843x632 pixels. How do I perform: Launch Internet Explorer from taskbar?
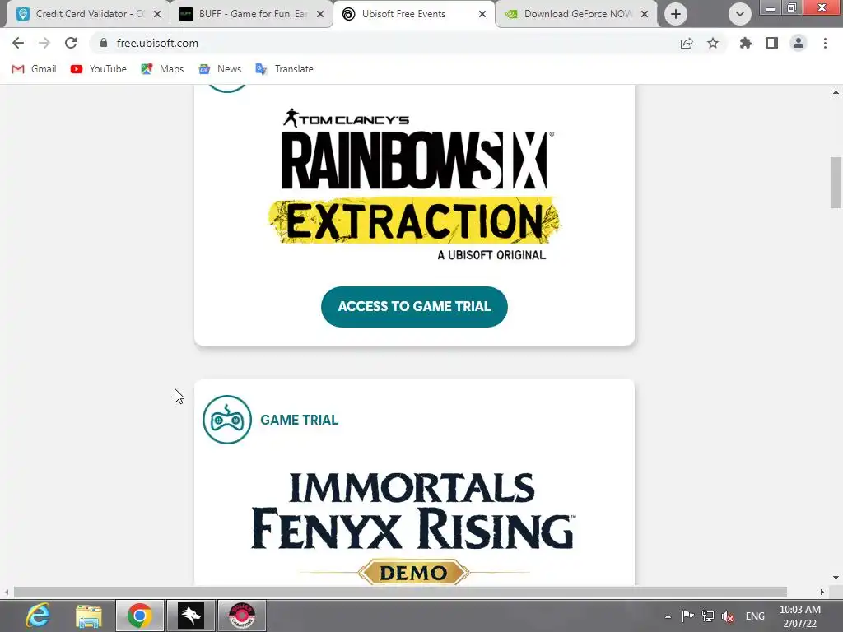(x=38, y=616)
